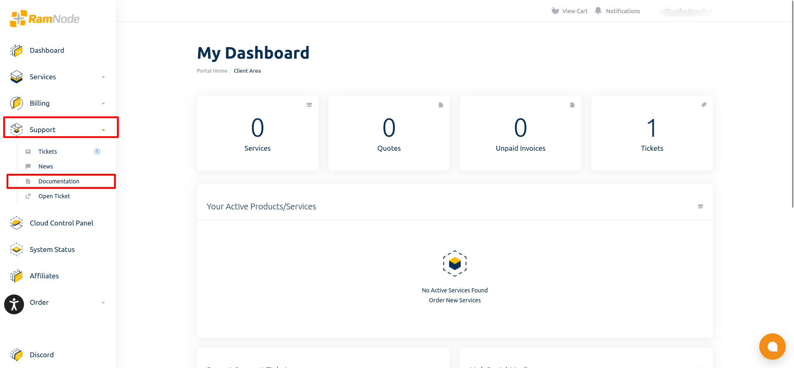The width and height of the screenshot is (794, 368).
Task: Click the Billing coin sidebar icon
Action: coord(17,103)
